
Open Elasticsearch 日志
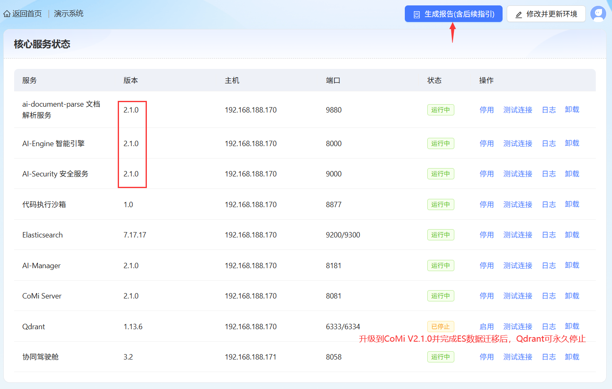tap(549, 235)
